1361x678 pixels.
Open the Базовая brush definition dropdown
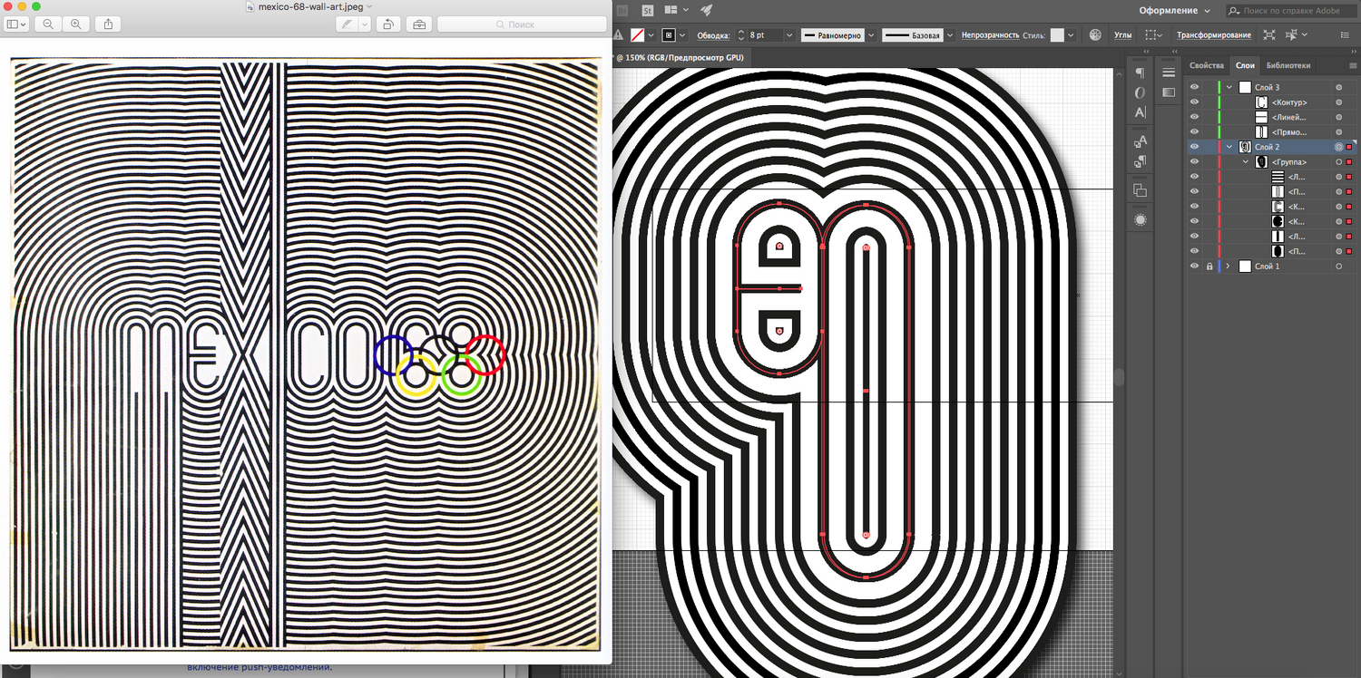point(950,35)
